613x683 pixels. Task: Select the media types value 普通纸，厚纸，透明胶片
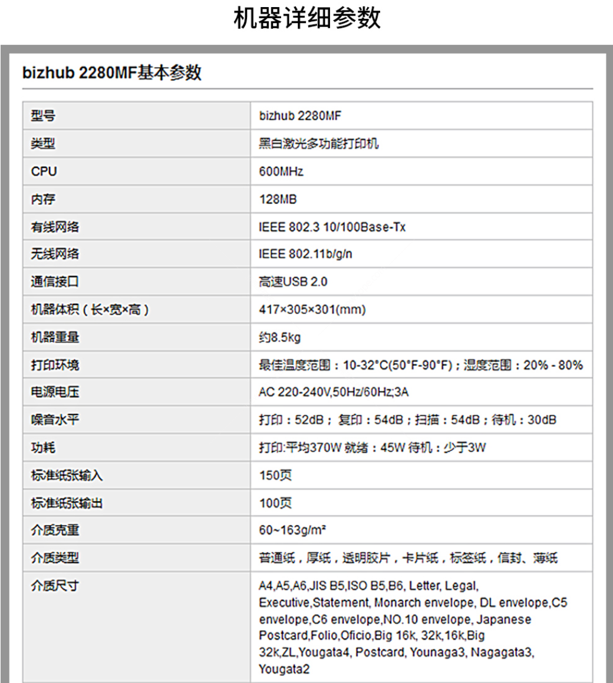[408, 558]
